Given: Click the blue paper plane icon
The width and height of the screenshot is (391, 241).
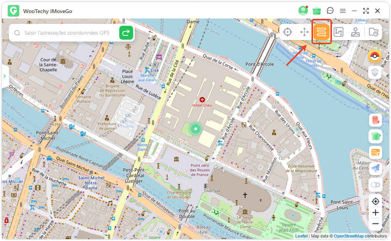Looking at the screenshot, I should point(375,168).
